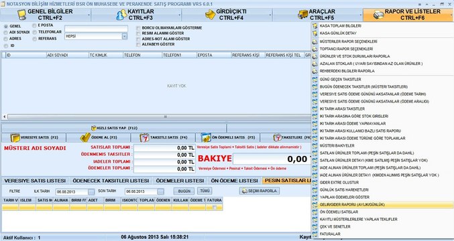The image size is (454, 241).
Task: Select the TELEFONLAR radio button
Action: click(x=34, y=32)
